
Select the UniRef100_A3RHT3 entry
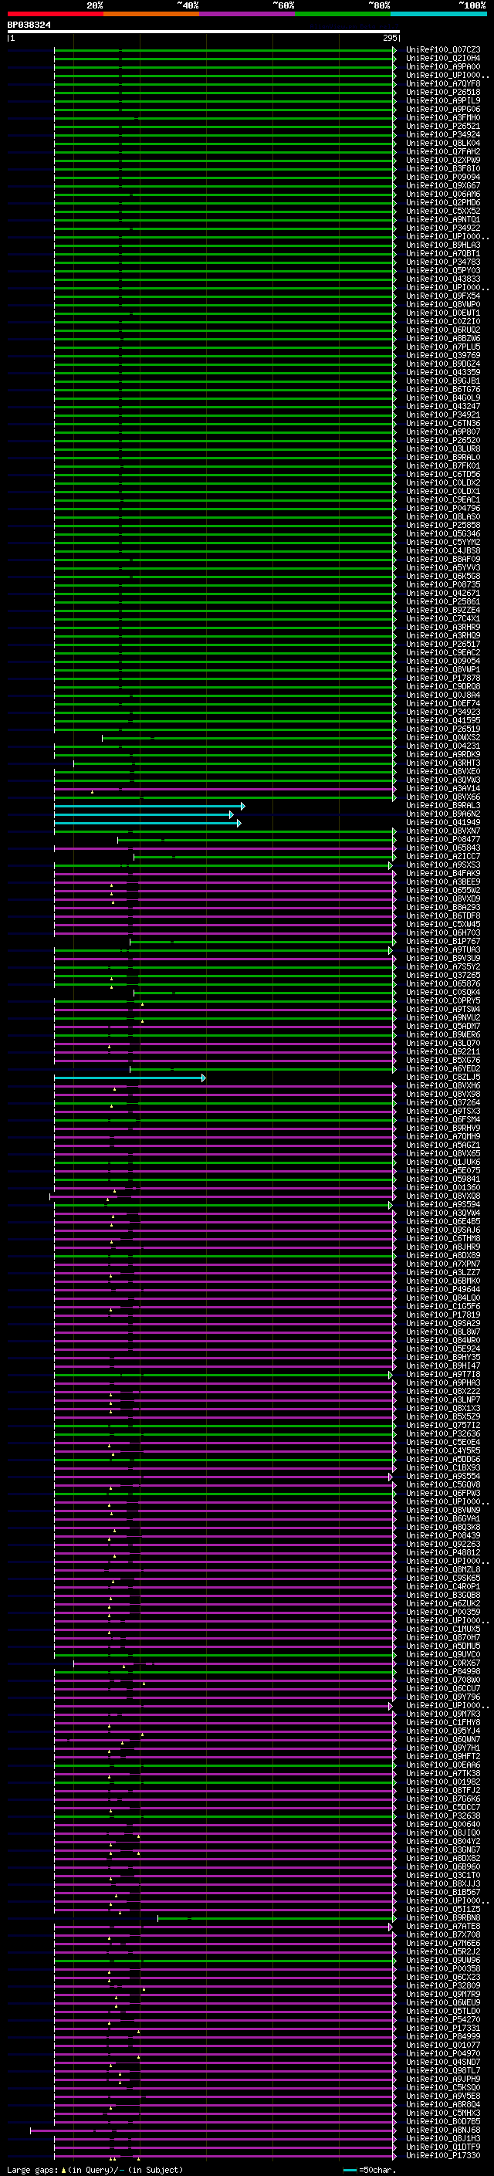(443, 763)
